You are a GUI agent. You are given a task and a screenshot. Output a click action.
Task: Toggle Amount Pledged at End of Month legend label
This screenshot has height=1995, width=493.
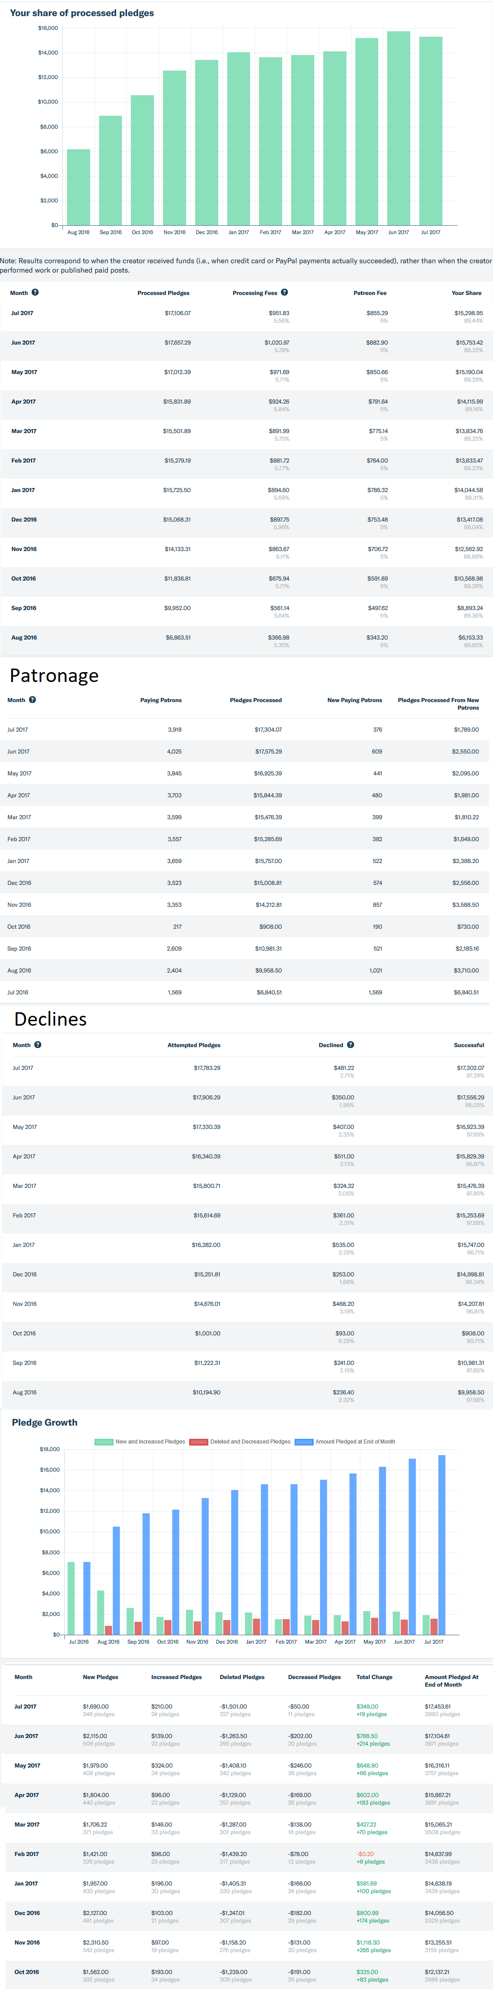click(x=355, y=1441)
